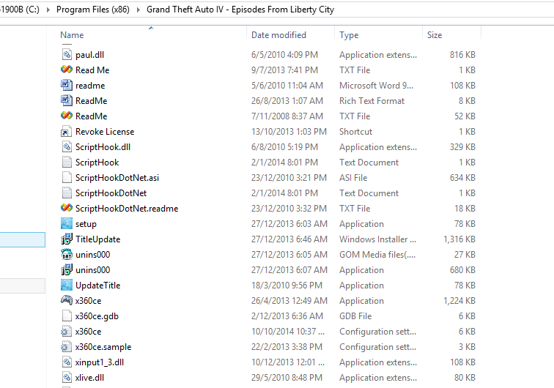
Task: Click the Windows Installer type cell
Action: point(377,239)
